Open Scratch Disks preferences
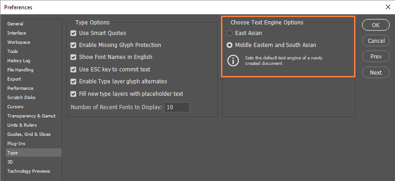 click(x=34, y=97)
